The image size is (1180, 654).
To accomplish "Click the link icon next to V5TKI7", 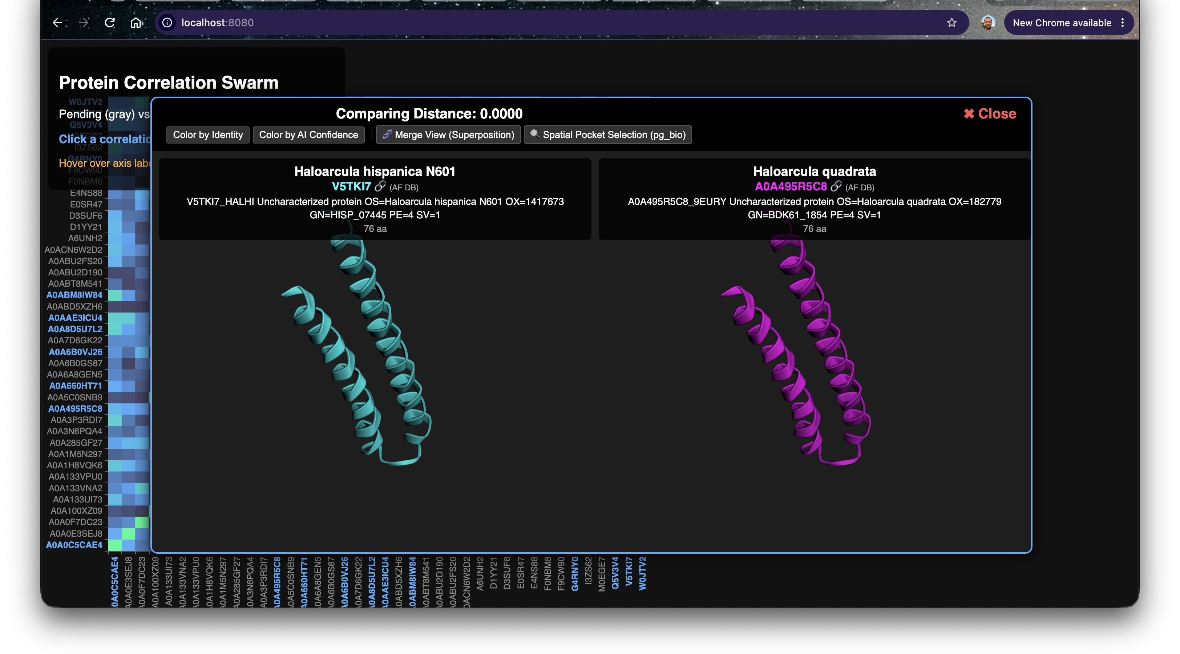I will (380, 186).
